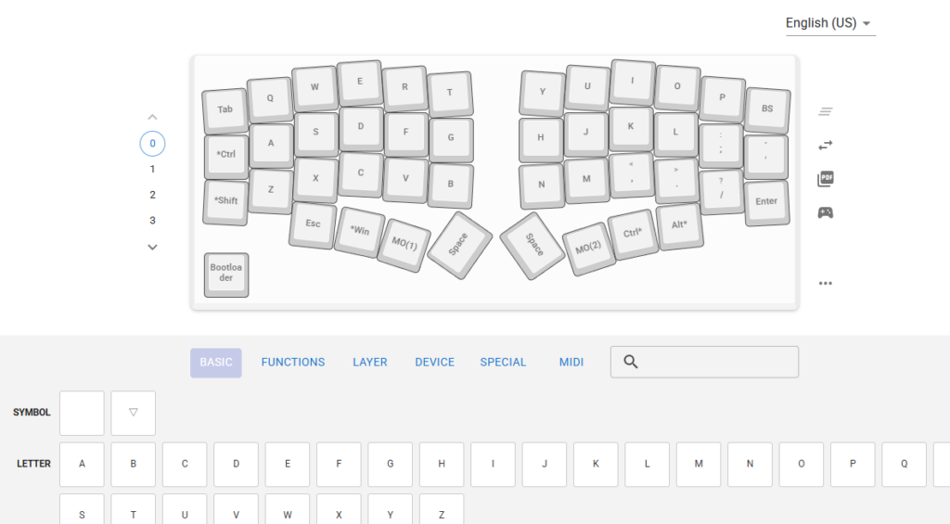Open the English (US) language dropdown

click(828, 23)
